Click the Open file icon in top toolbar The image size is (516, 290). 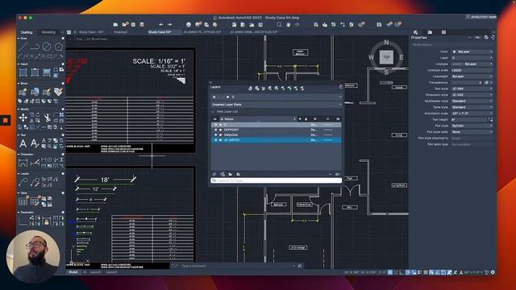coord(115,25)
